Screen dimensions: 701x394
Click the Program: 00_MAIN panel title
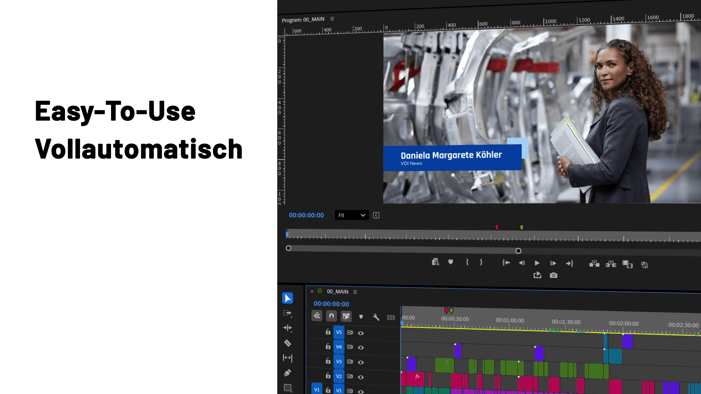303,20
